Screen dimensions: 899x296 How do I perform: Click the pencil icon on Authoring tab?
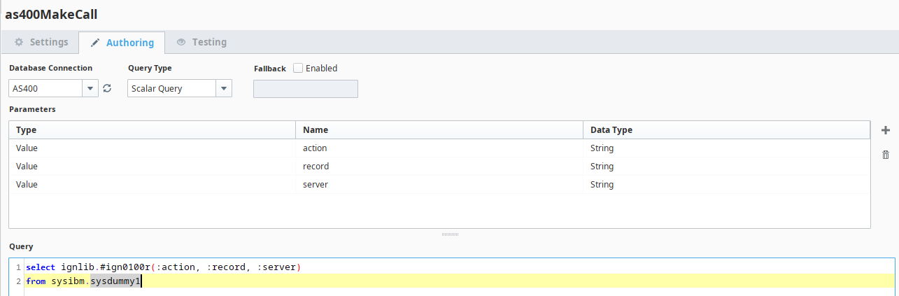[x=94, y=43]
